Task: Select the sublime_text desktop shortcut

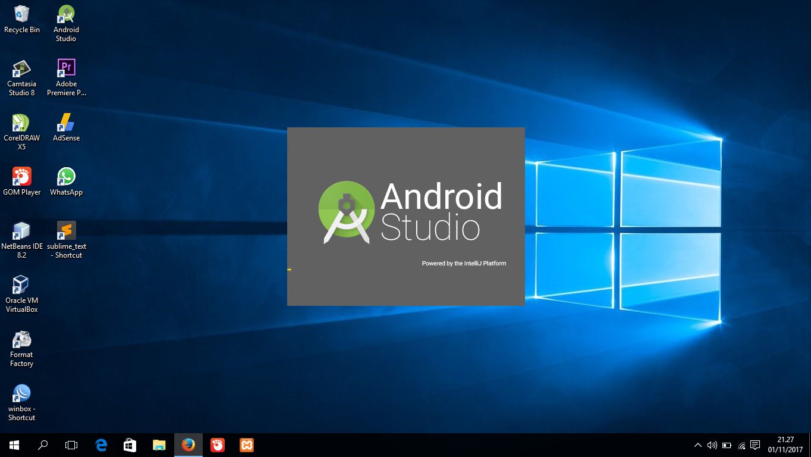Action: coord(66,240)
